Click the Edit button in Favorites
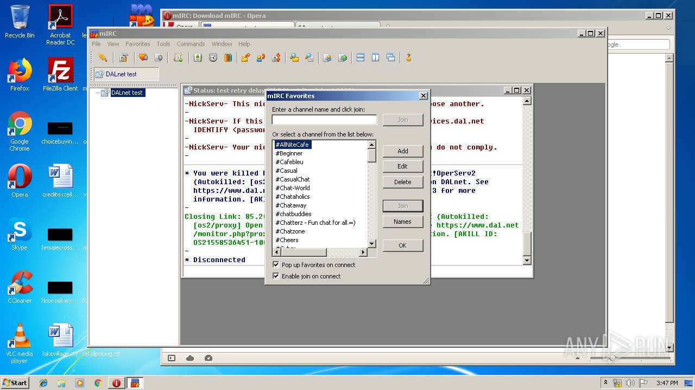 [403, 166]
